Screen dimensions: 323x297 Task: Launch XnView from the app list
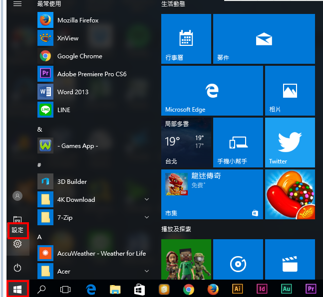(x=94, y=38)
